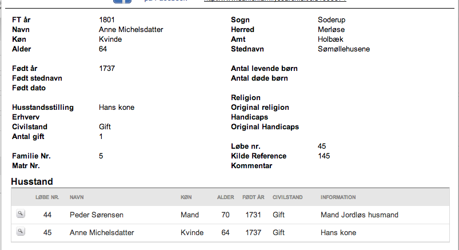Click the Kilde Reference value 145

(324, 156)
